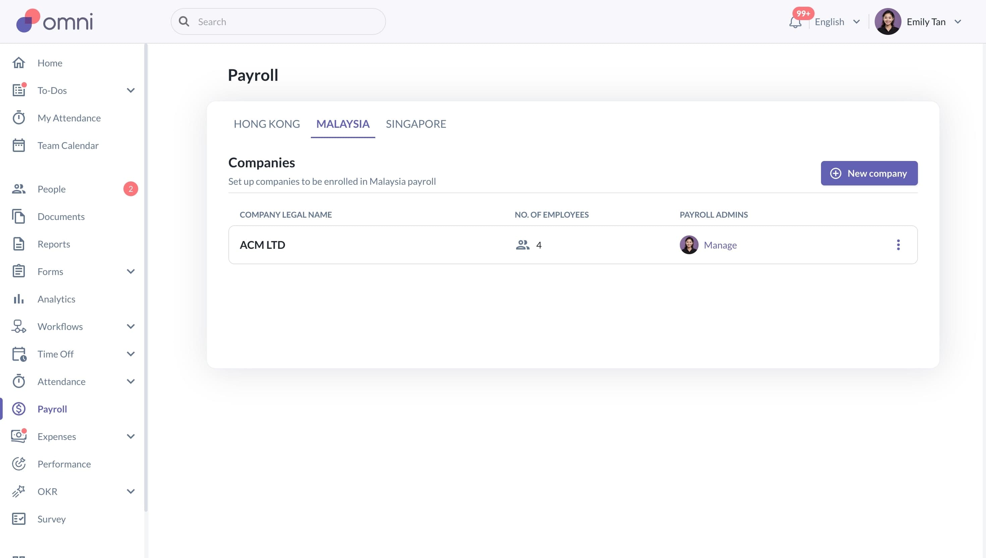
Task: Expand the Workflows submenu chevron
Action: (131, 326)
